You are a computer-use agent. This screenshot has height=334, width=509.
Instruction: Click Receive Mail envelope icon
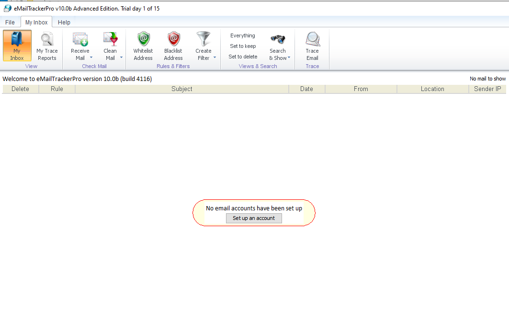(x=80, y=39)
